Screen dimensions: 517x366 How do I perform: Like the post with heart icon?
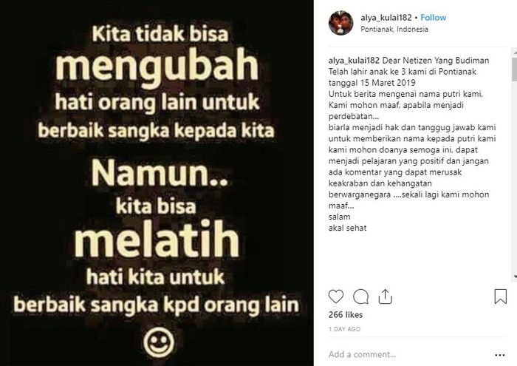[335, 296]
